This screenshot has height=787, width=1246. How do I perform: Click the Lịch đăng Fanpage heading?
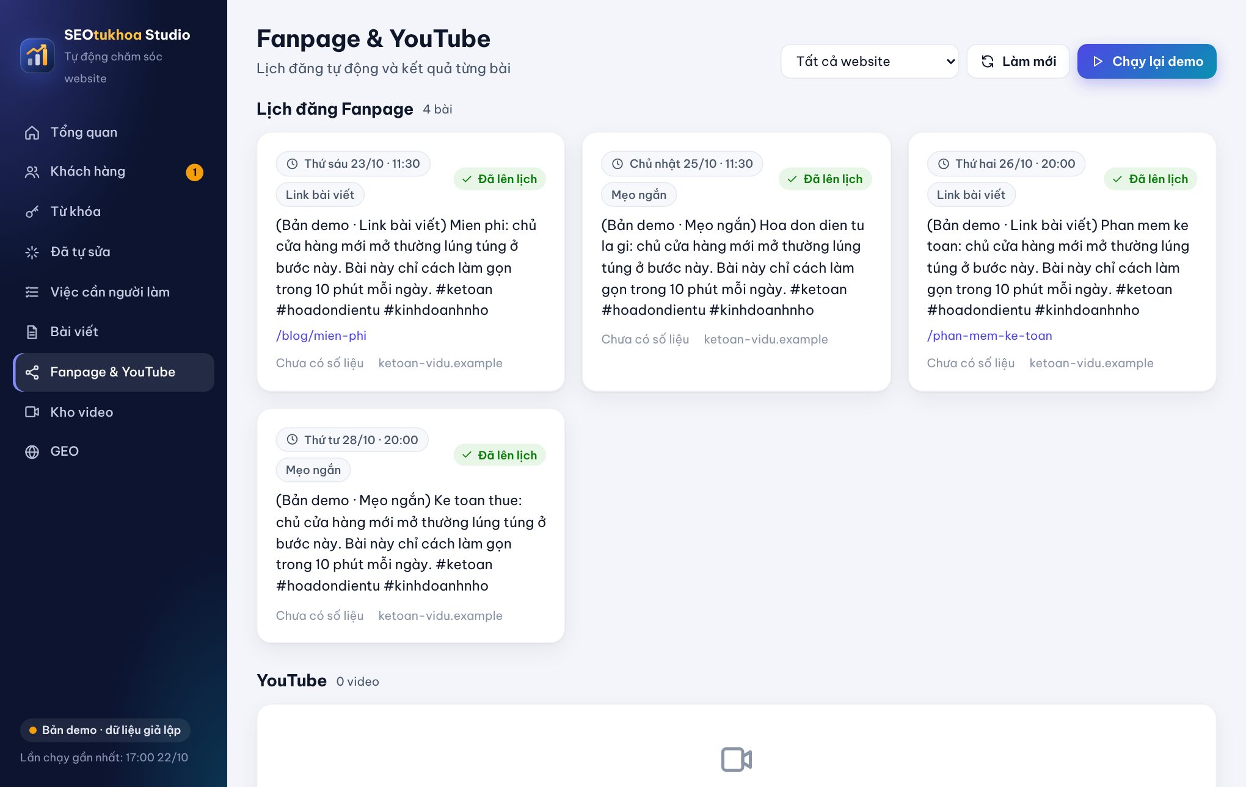click(x=335, y=109)
